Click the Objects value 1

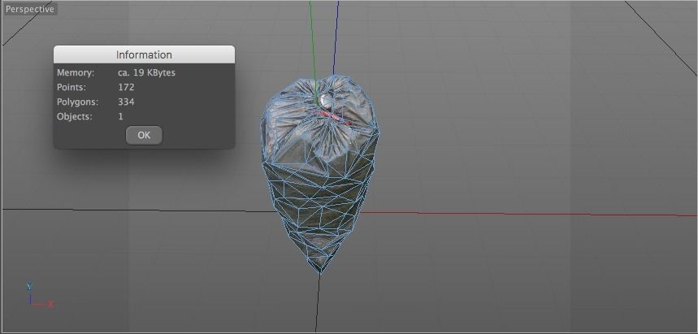tap(120, 116)
